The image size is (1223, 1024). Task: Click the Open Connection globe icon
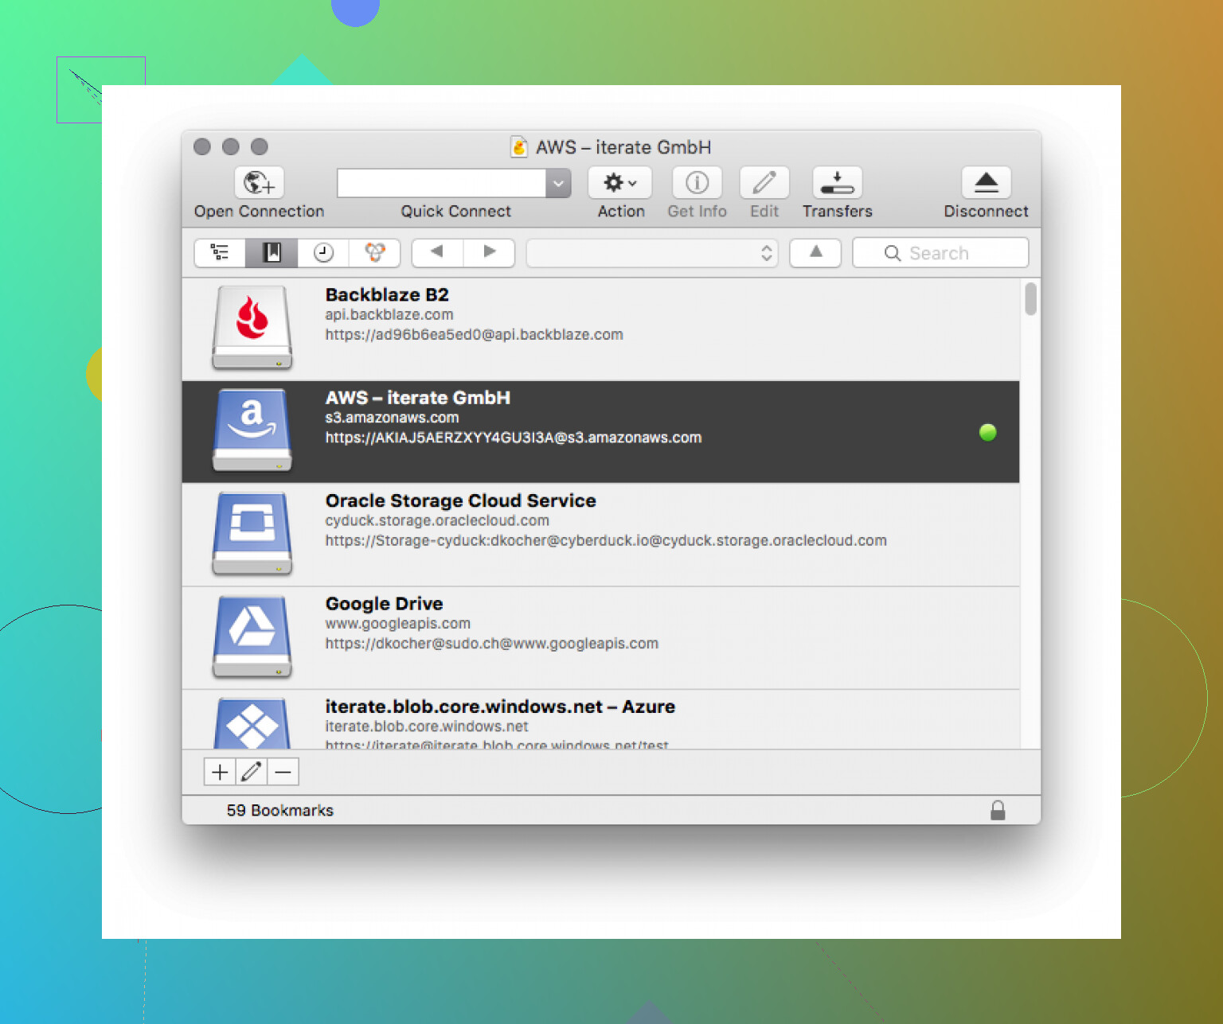click(x=259, y=183)
